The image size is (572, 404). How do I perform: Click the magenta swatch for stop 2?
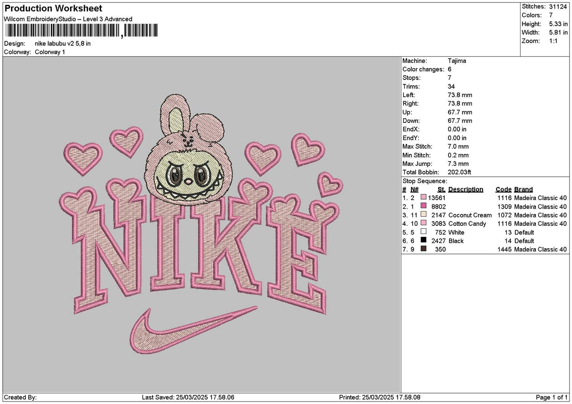pyautogui.click(x=424, y=206)
